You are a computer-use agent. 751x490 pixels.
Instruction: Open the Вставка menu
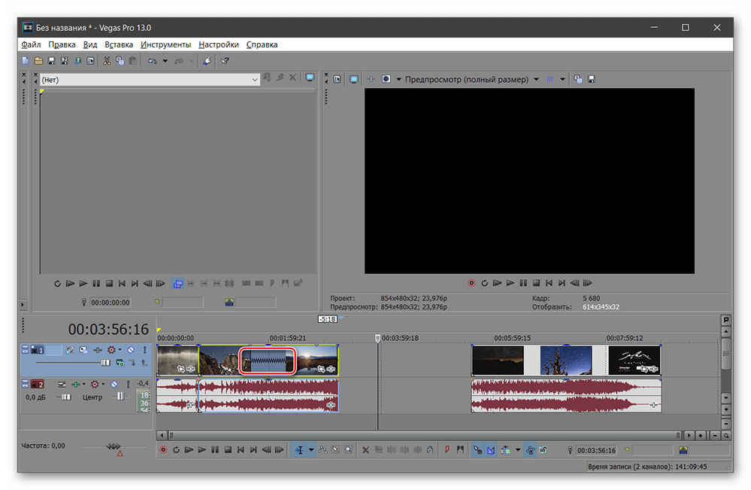pos(119,44)
